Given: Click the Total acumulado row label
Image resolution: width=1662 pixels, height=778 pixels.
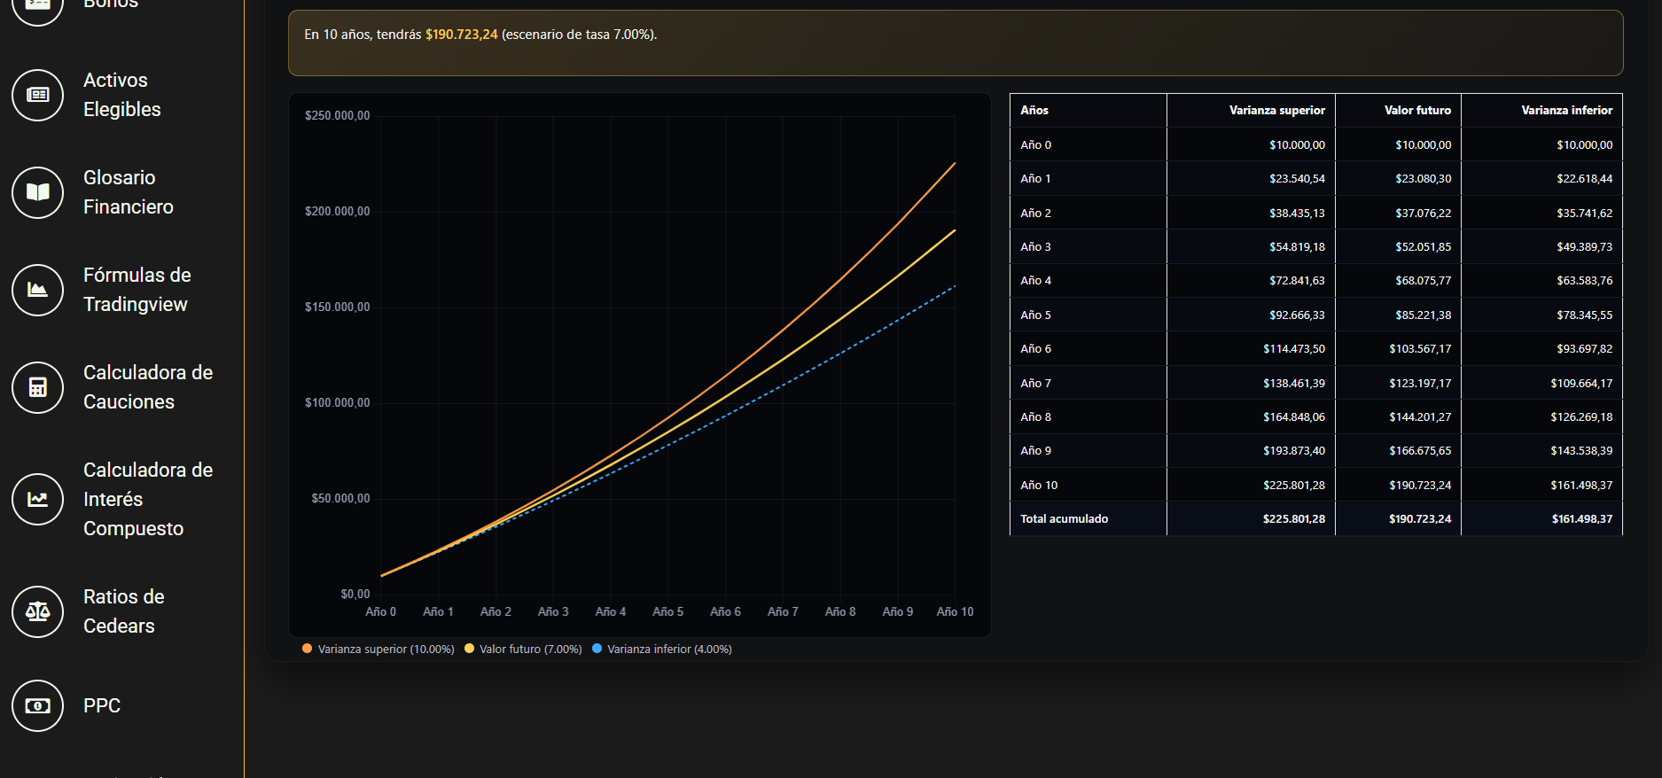Looking at the screenshot, I should tap(1064, 519).
